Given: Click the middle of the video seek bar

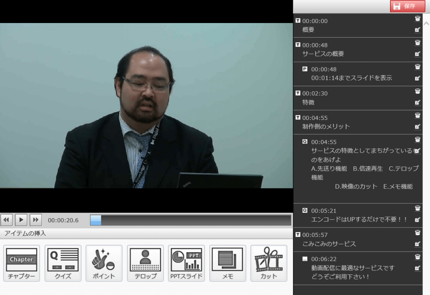Looking at the screenshot, I should 191,220.
